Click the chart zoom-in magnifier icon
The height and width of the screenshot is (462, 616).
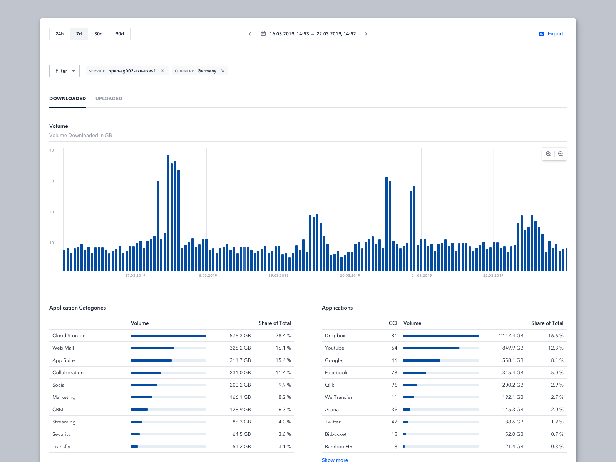[548, 154]
